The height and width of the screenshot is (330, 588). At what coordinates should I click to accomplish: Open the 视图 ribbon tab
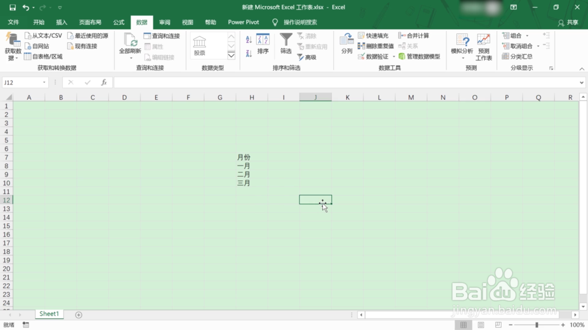[x=188, y=22]
